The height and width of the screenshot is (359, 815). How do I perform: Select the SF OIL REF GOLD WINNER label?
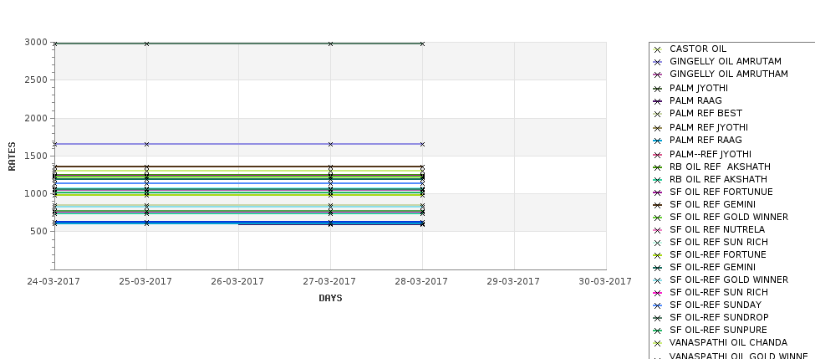[x=729, y=217]
